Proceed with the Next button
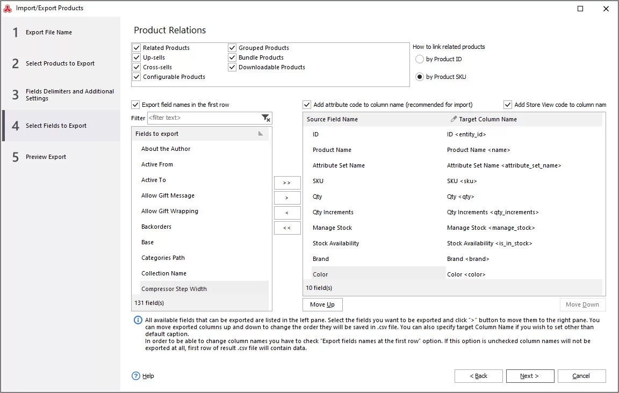Screen dimensions: 619x393 530,376
